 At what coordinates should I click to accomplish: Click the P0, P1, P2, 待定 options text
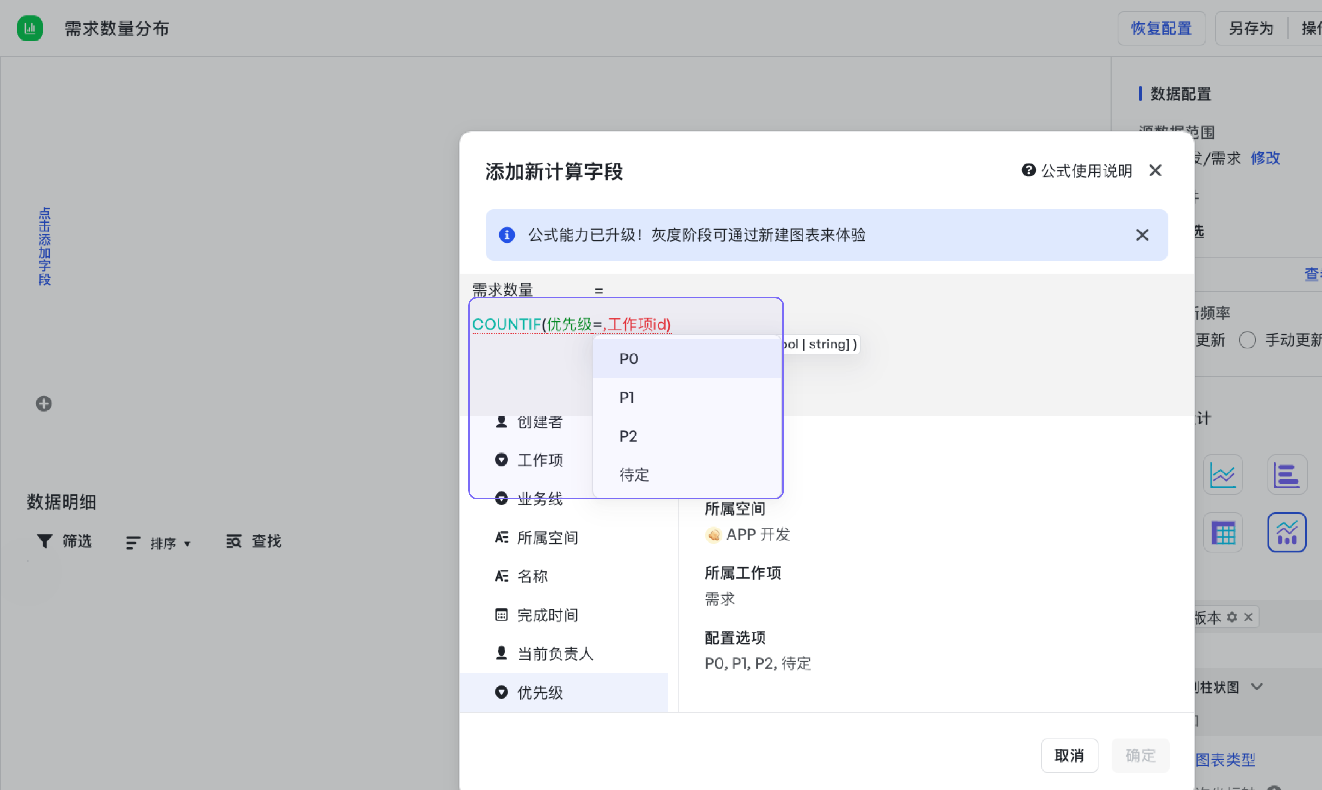[758, 663]
